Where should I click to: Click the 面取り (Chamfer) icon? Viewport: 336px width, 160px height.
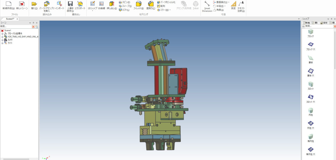tap(151, 4)
